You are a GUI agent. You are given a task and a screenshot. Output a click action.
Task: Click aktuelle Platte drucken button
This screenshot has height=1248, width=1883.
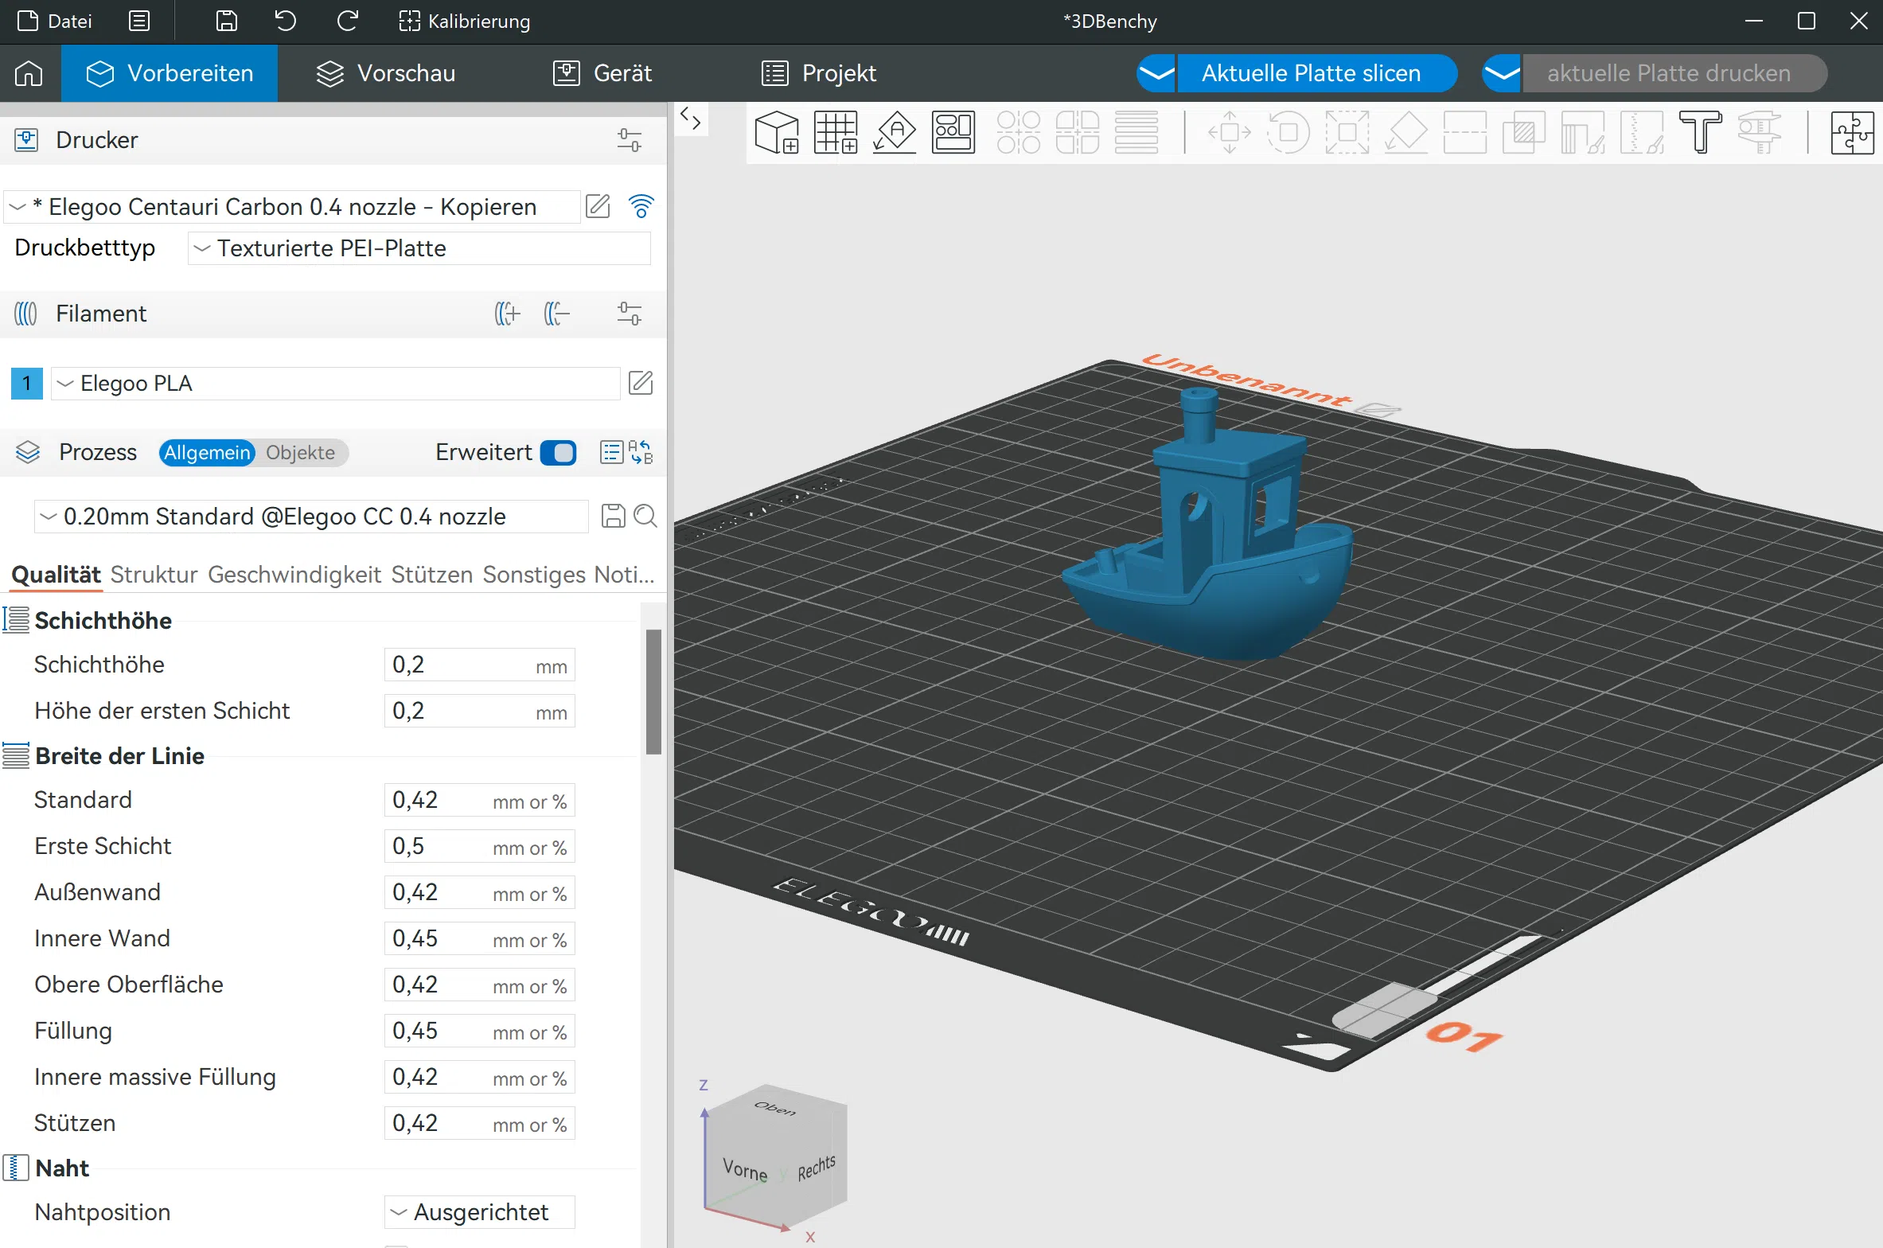click(x=1675, y=73)
